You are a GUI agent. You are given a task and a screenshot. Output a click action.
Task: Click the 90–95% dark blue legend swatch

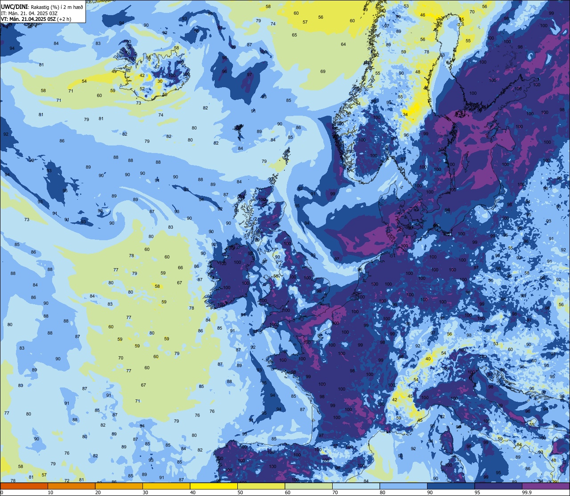pyautogui.click(x=451, y=486)
